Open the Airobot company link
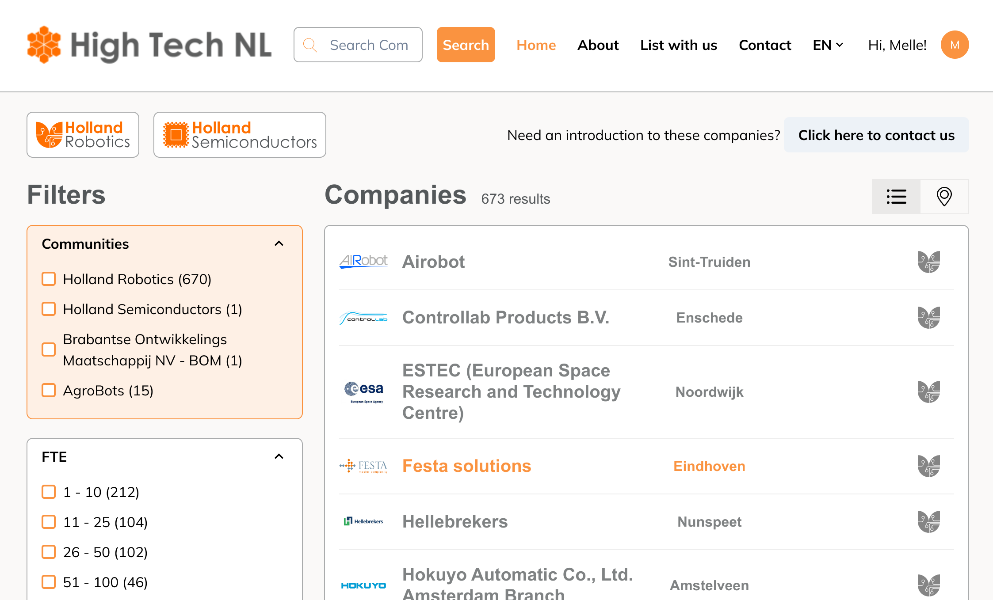Image resolution: width=993 pixels, height=600 pixels. (x=433, y=262)
